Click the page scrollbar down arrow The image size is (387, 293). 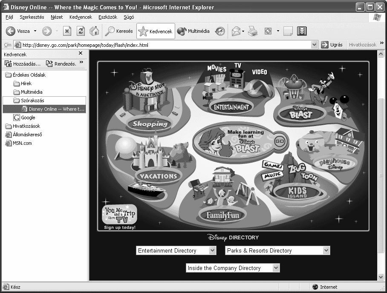click(x=381, y=277)
